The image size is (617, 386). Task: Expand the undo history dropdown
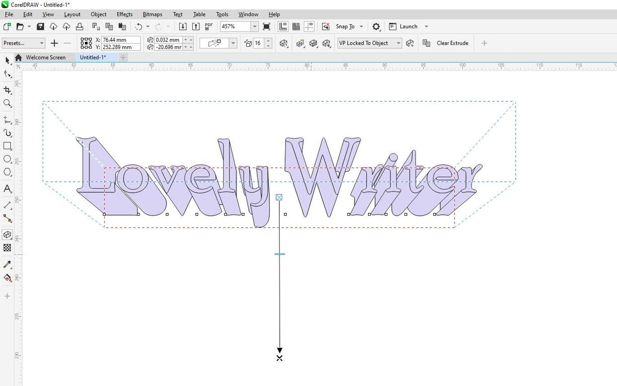tap(148, 26)
